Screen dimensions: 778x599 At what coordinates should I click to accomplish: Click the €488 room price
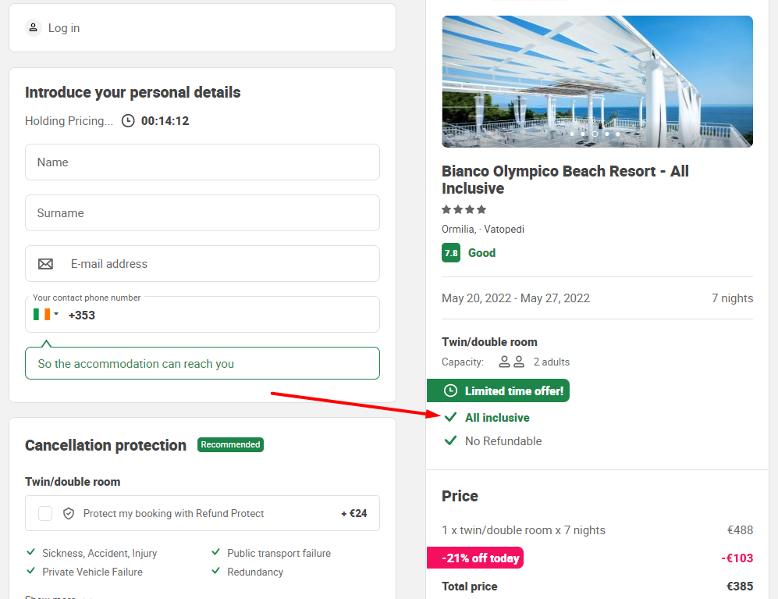740,530
